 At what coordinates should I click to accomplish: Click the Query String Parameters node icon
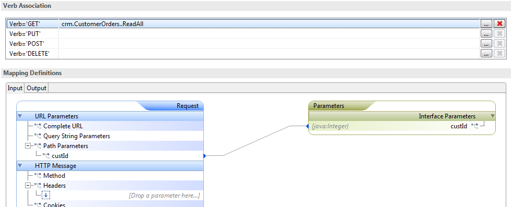pyautogui.click(x=38, y=136)
